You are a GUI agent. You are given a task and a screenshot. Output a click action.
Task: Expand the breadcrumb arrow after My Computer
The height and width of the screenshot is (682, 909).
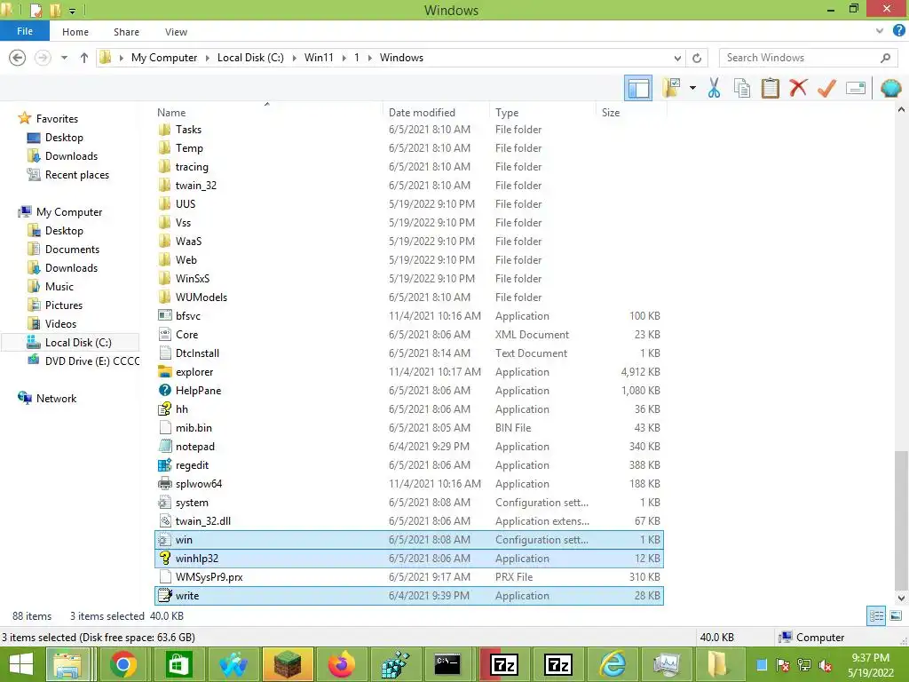click(207, 58)
